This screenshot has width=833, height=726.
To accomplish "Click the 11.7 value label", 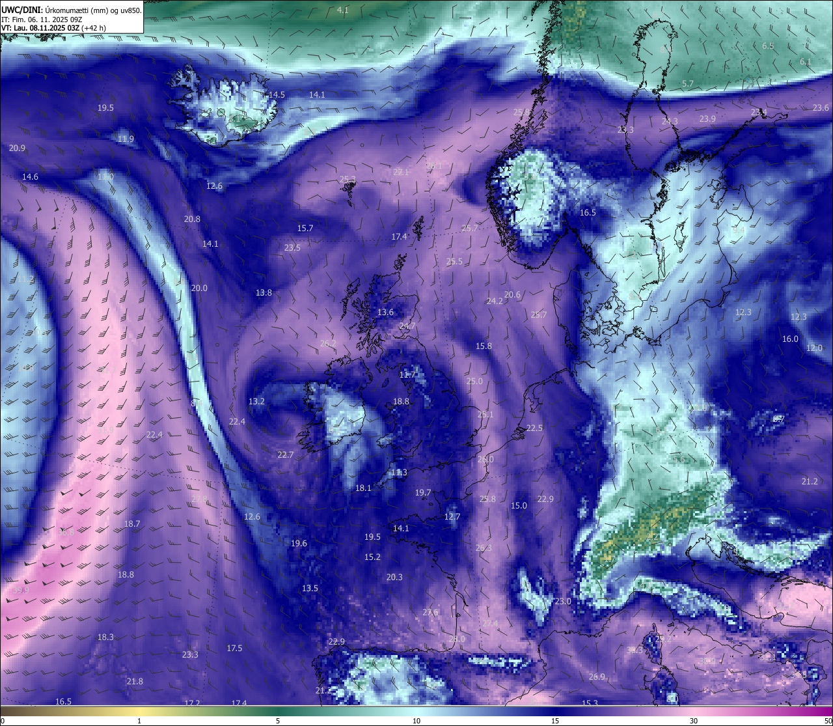I will [407, 375].
